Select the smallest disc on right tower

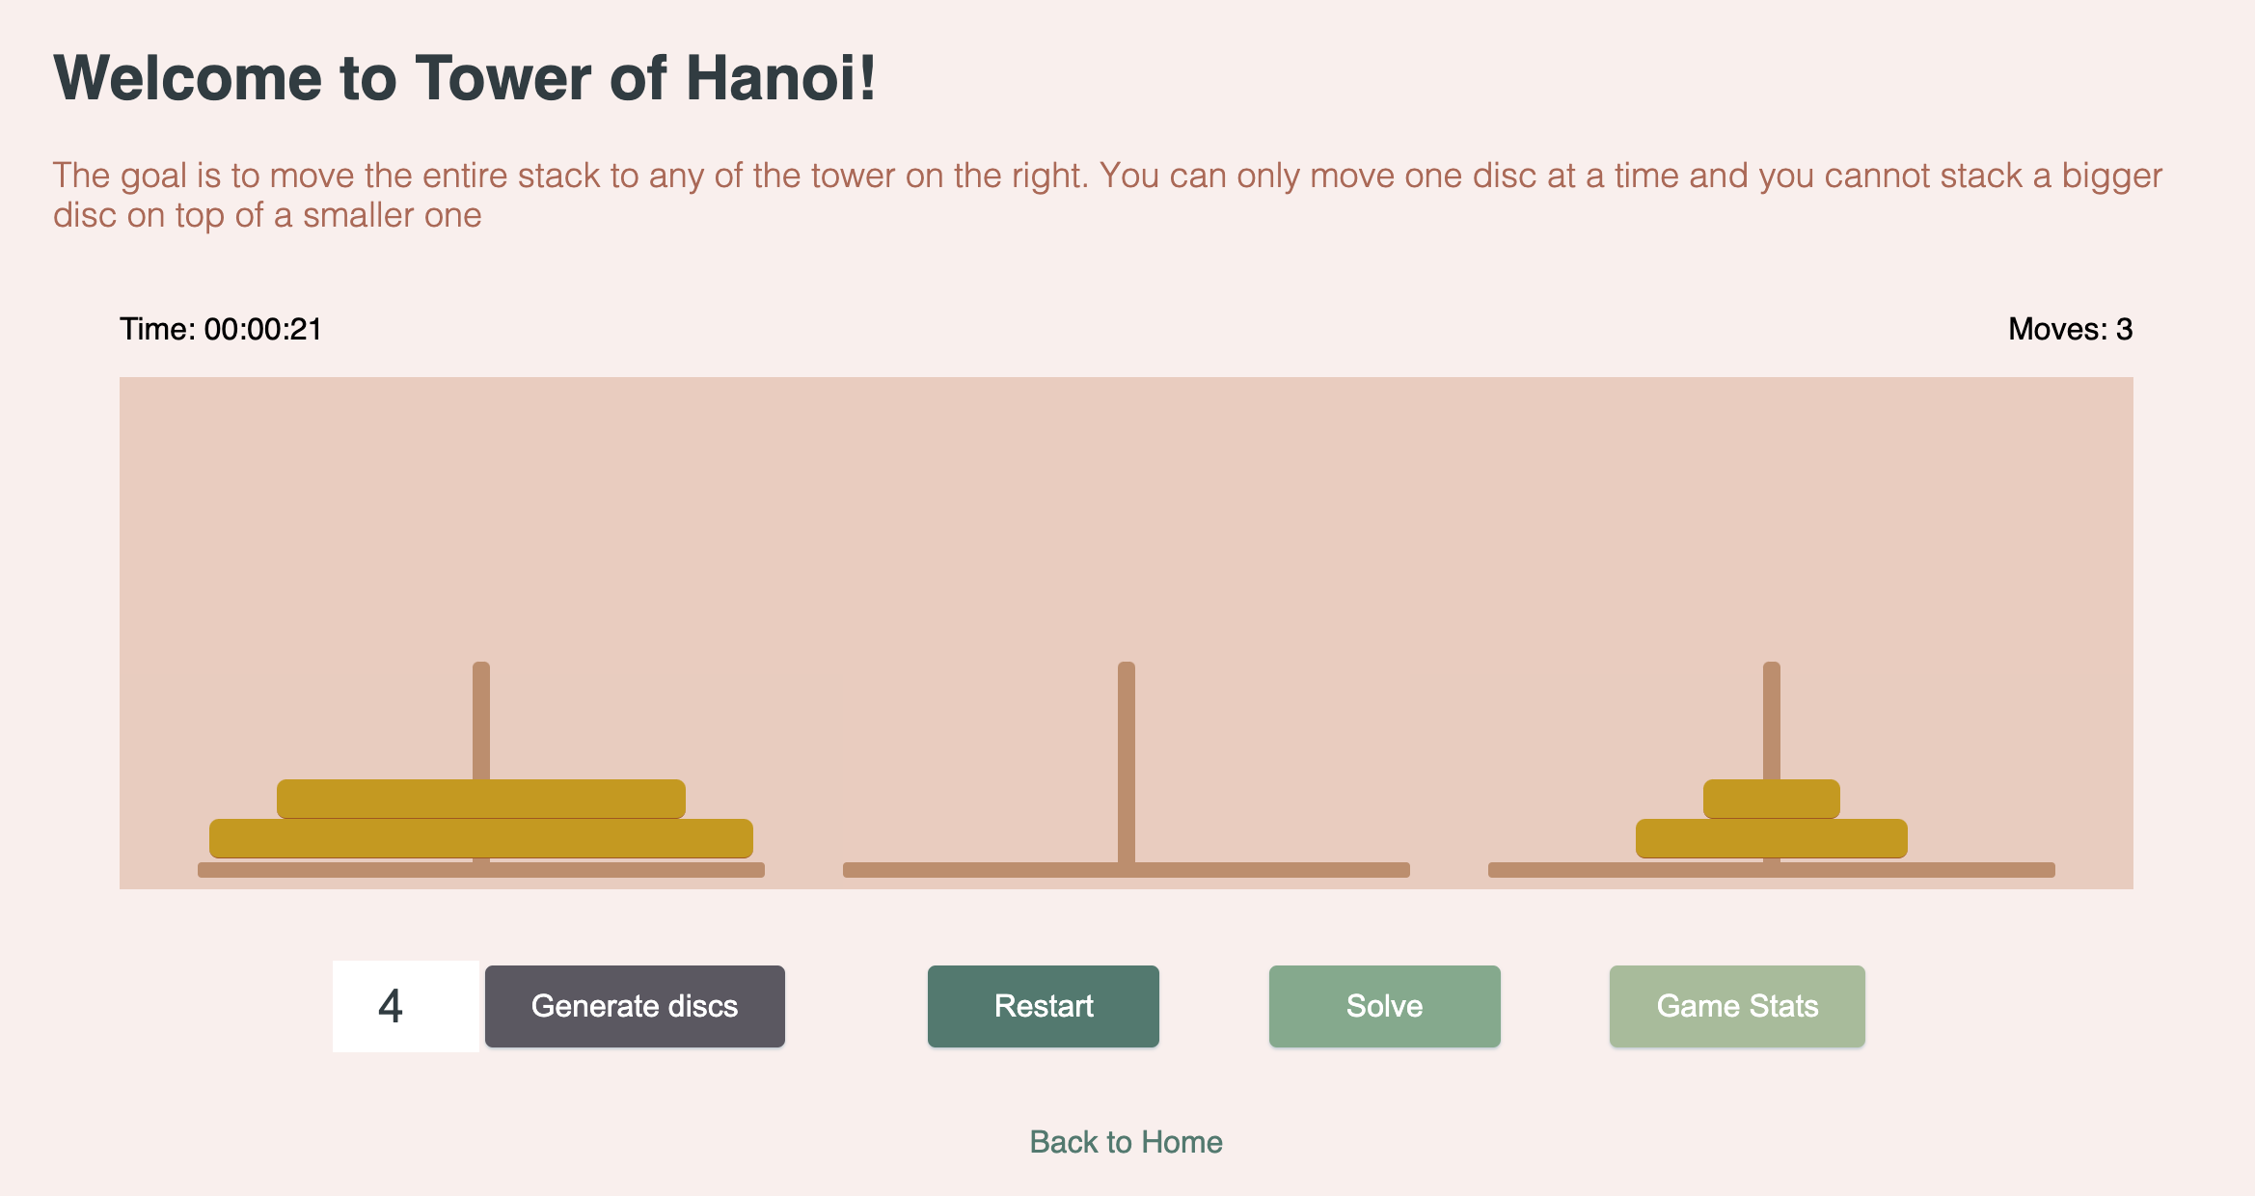tap(1772, 799)
